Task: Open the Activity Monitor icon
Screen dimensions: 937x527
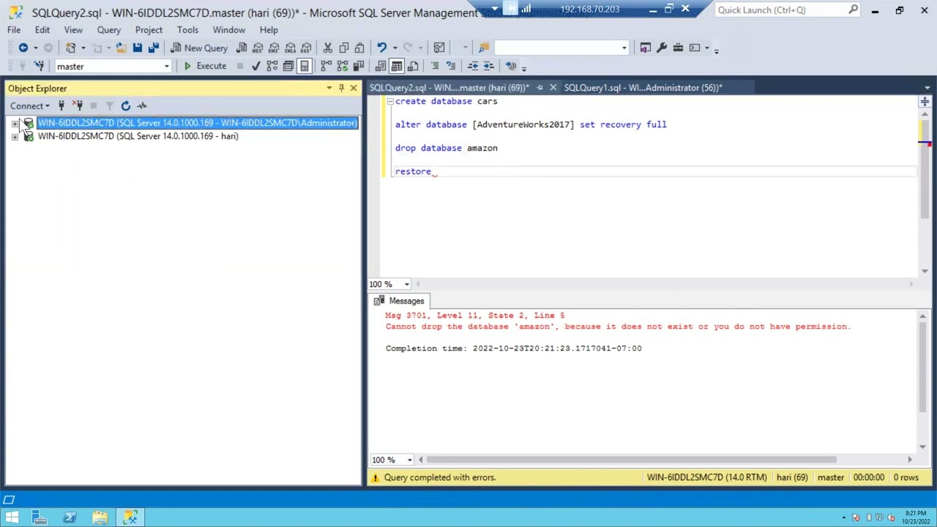Action: (x=439, y=48)
